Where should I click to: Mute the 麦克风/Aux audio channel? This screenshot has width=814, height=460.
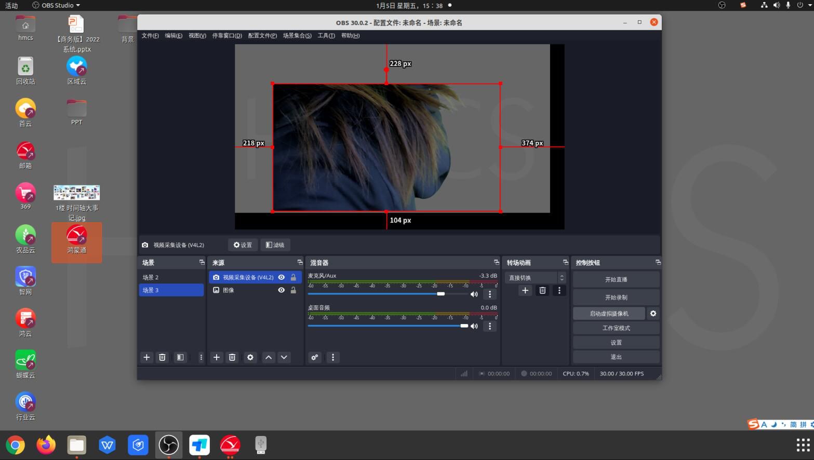point(474,294)
